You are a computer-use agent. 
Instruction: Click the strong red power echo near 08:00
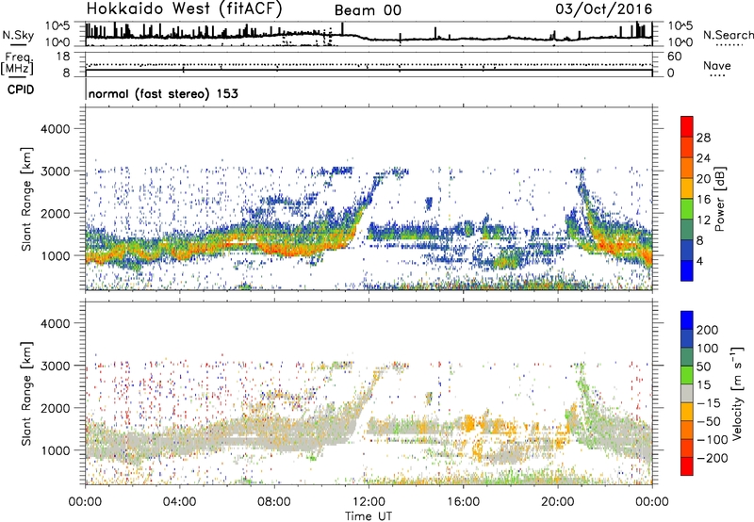coord(288,251)
